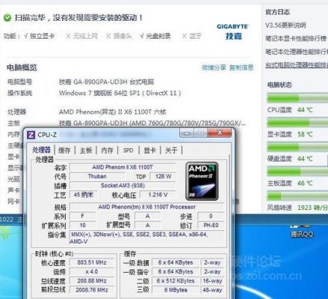Click the 电脑概览 section heading
The image size is (328, 299).
[x=22, y=67]
